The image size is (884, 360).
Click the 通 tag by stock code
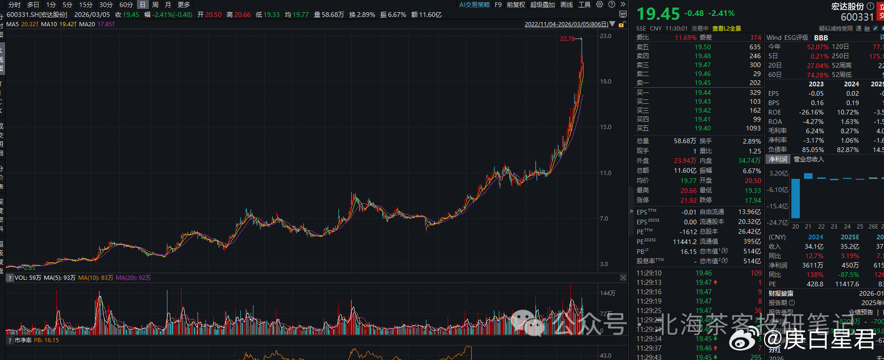click(x=859, y=29)
